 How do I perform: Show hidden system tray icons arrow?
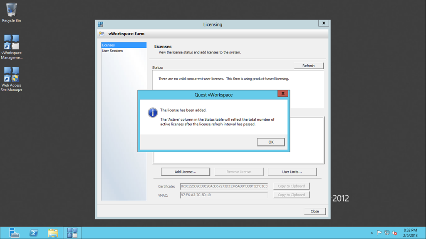click(372, 233)
